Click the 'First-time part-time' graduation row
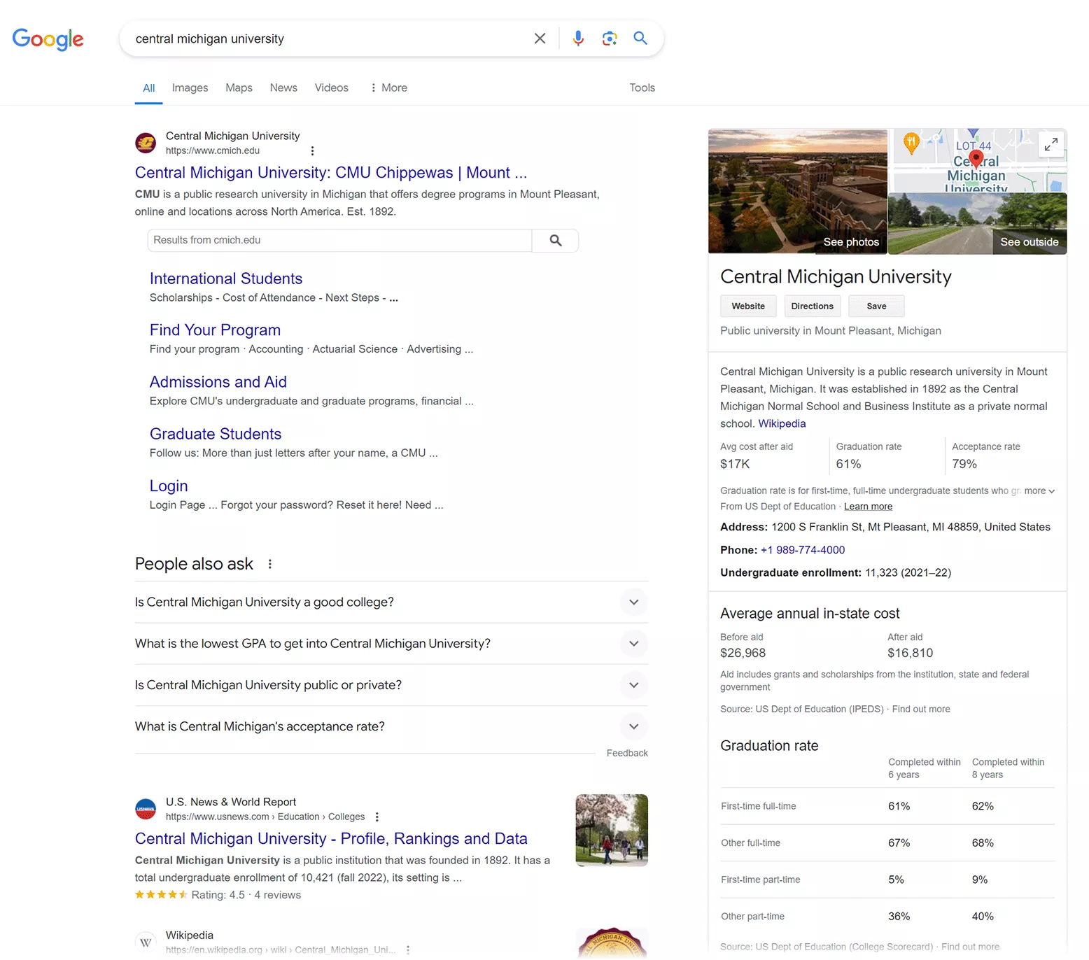The width and height of the screenshot is (1089, 960). pyautogui.click(x=887, y=880)
